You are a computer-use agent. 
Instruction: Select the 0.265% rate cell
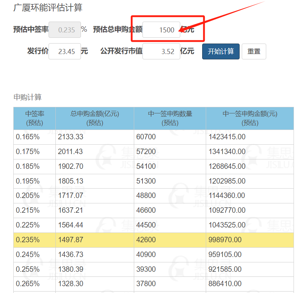[35, 284]
